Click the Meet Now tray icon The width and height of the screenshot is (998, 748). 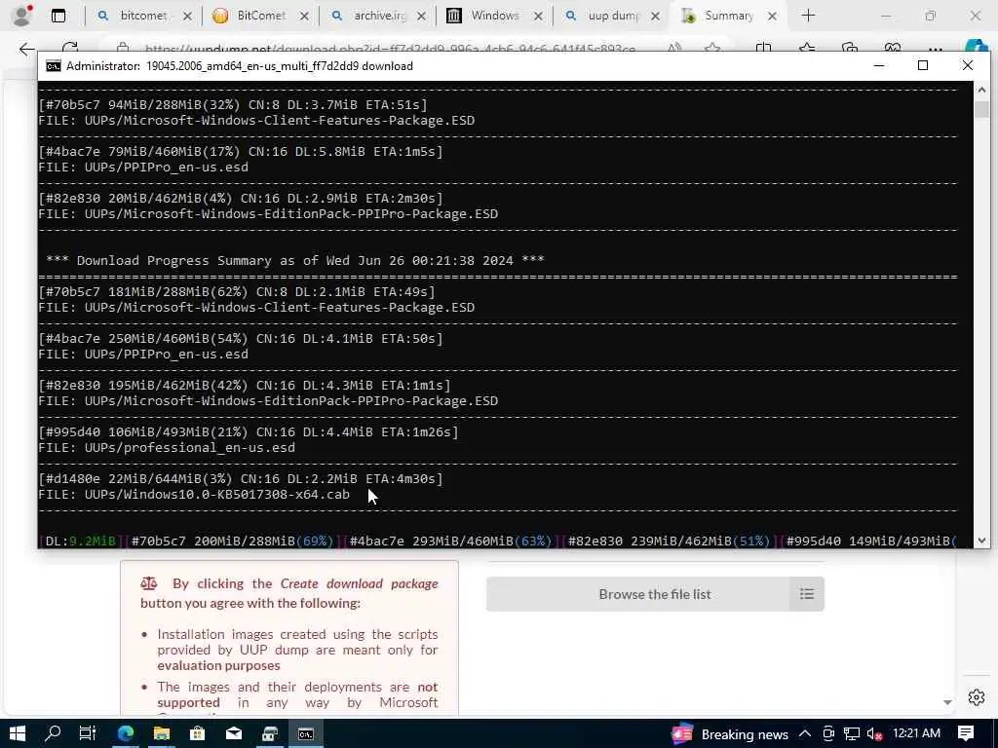tap(828, 734)
